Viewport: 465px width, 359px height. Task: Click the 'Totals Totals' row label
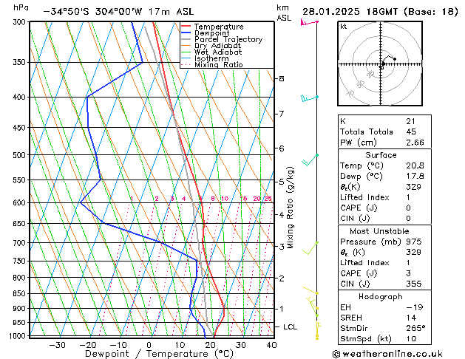pyautogui.click(x=367, y=131)
